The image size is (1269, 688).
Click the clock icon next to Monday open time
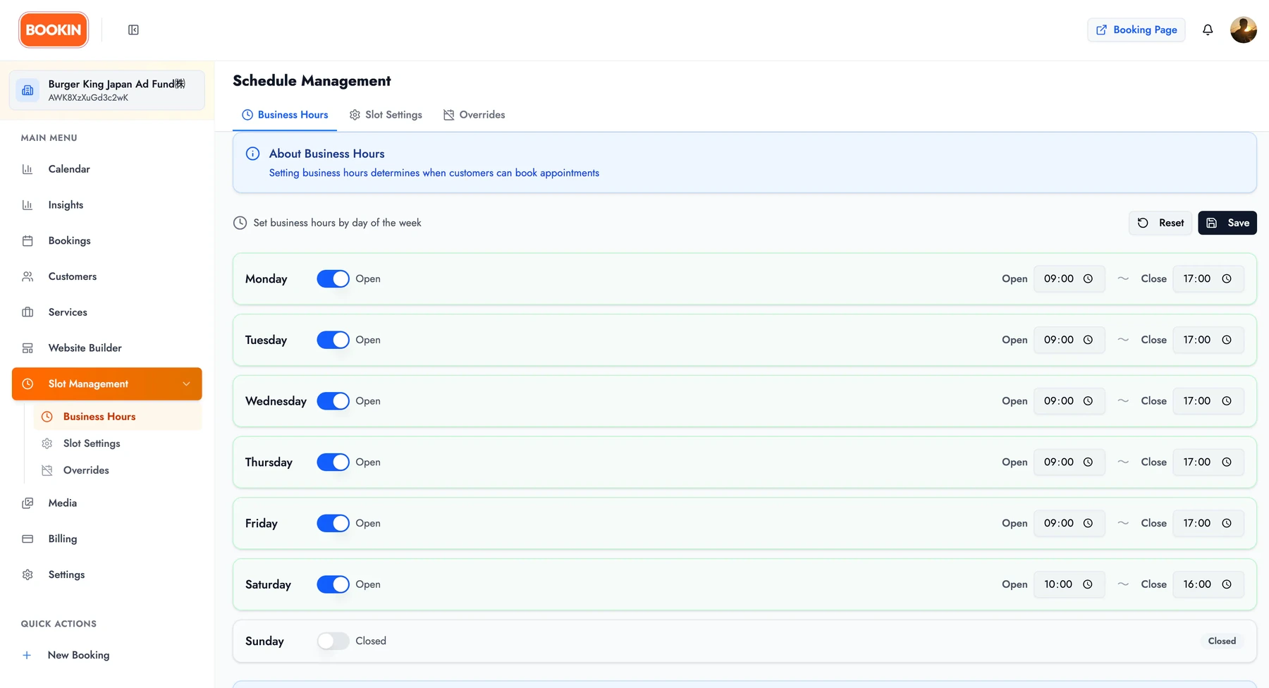tap(1088, 278)
